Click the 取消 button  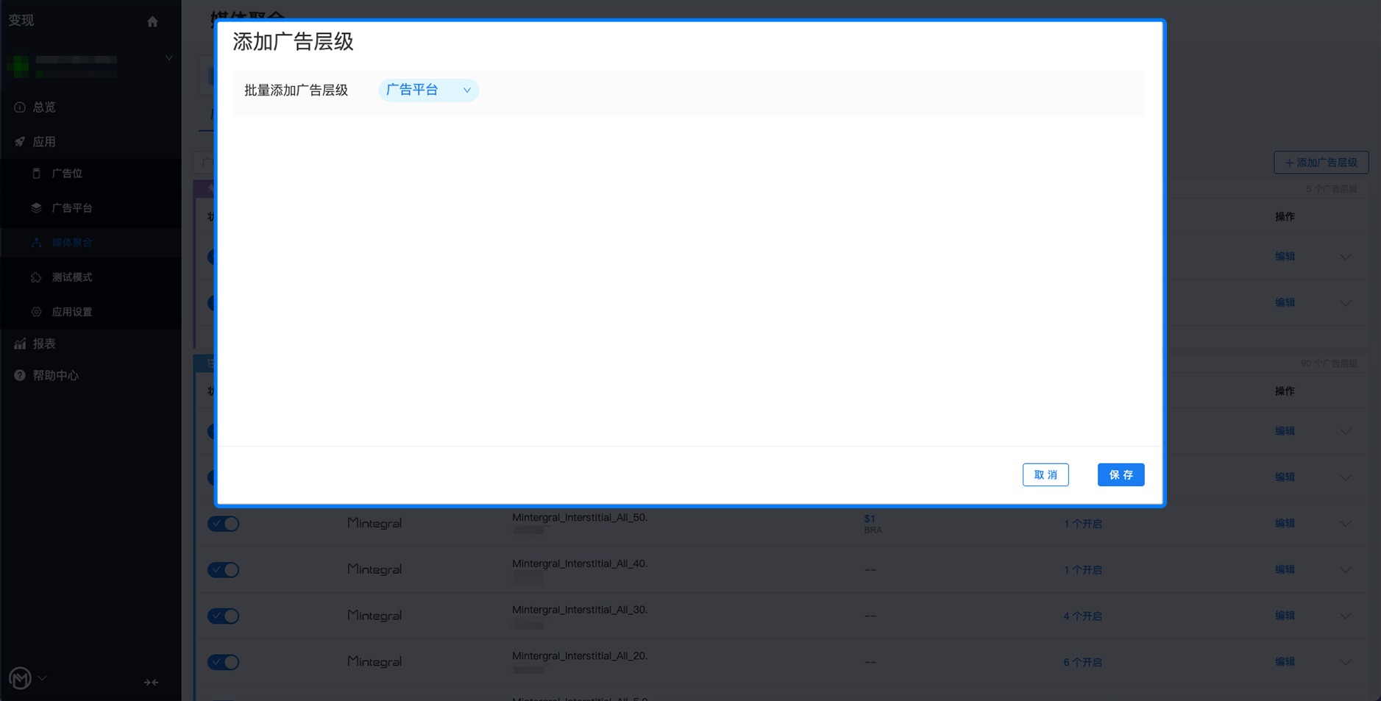(1045, 474)
